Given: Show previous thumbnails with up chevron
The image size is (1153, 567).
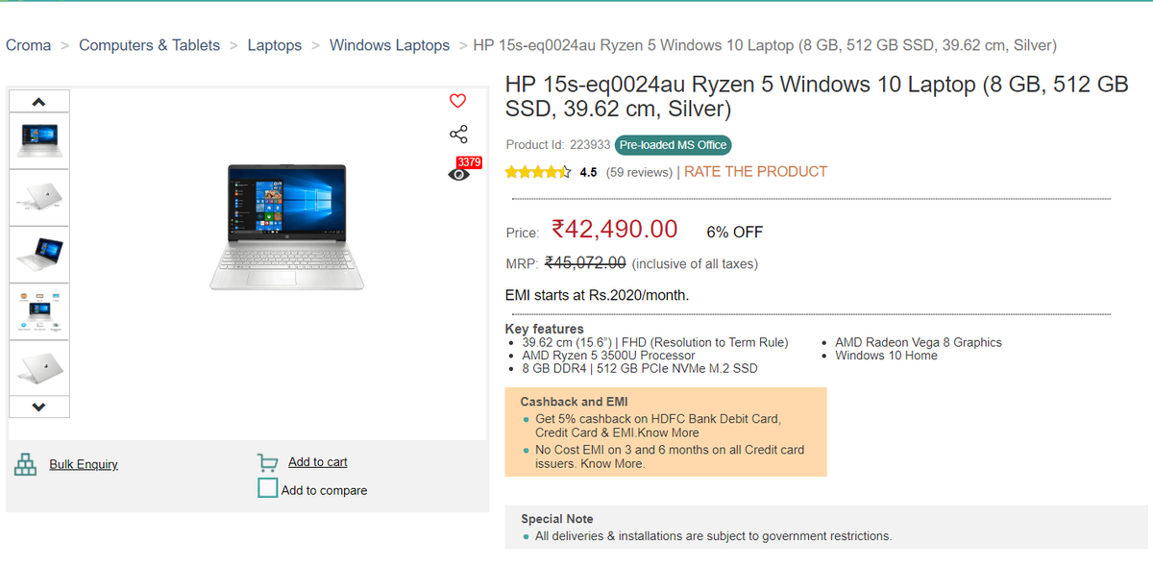Looking at the screenshot, I should click(38, 101).
